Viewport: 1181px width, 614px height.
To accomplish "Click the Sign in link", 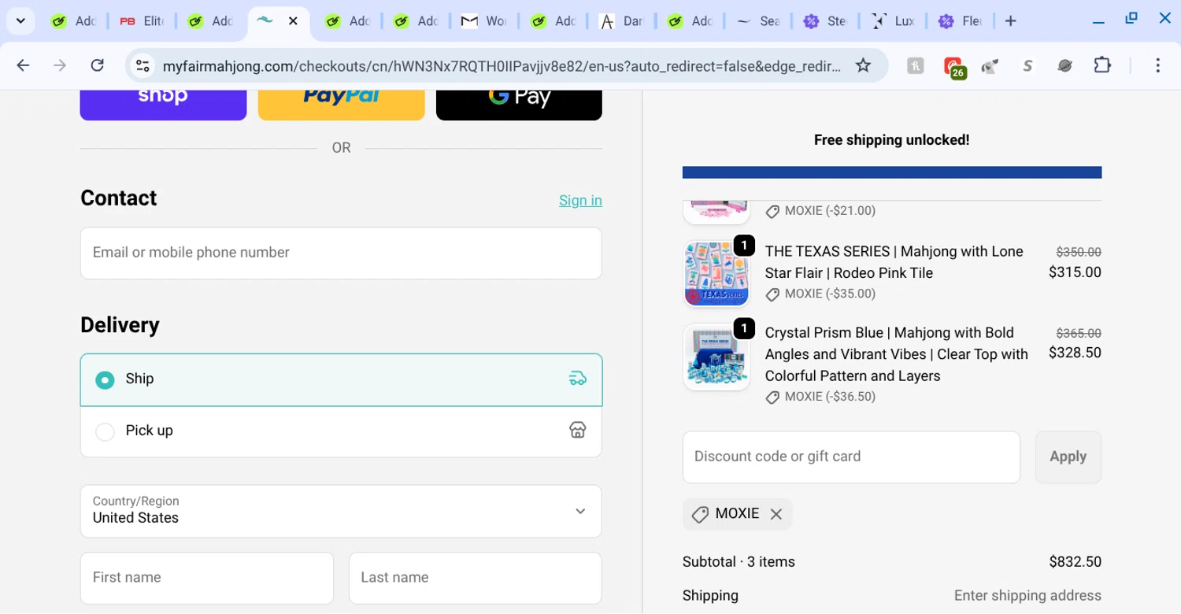I will click(580, 201).
